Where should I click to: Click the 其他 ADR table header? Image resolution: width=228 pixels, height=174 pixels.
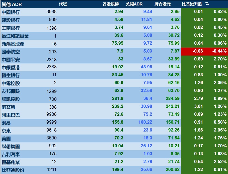12,4
